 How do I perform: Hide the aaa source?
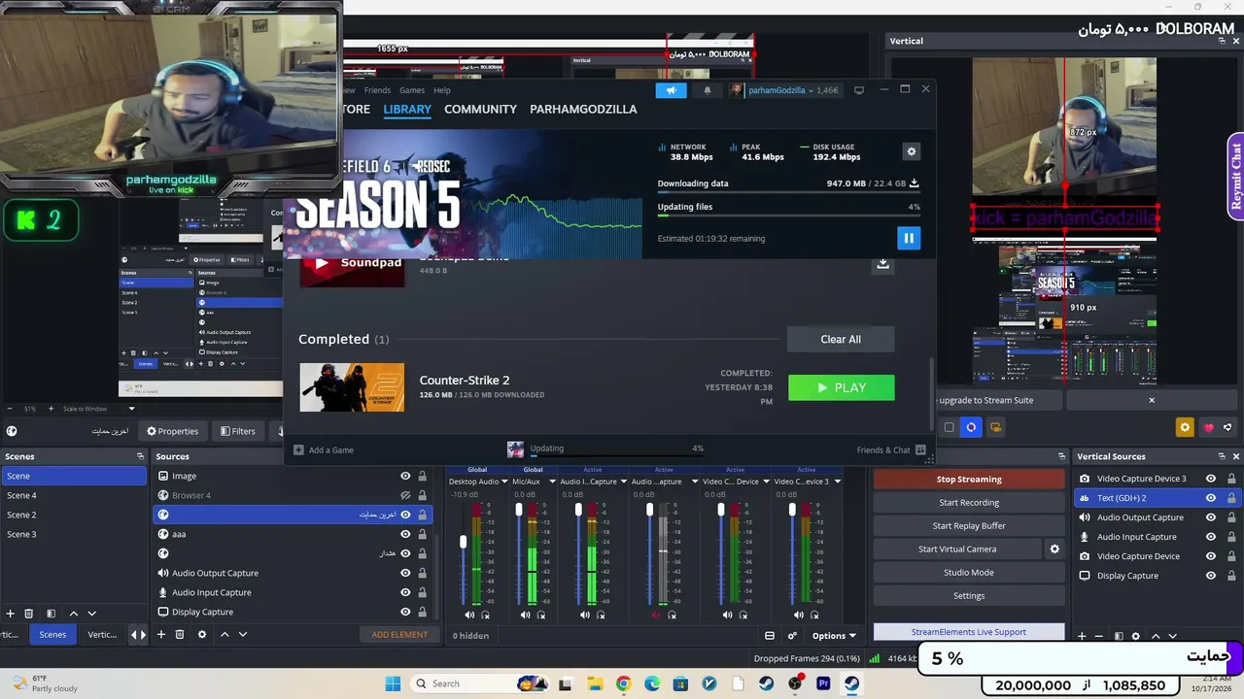[406, 534]
